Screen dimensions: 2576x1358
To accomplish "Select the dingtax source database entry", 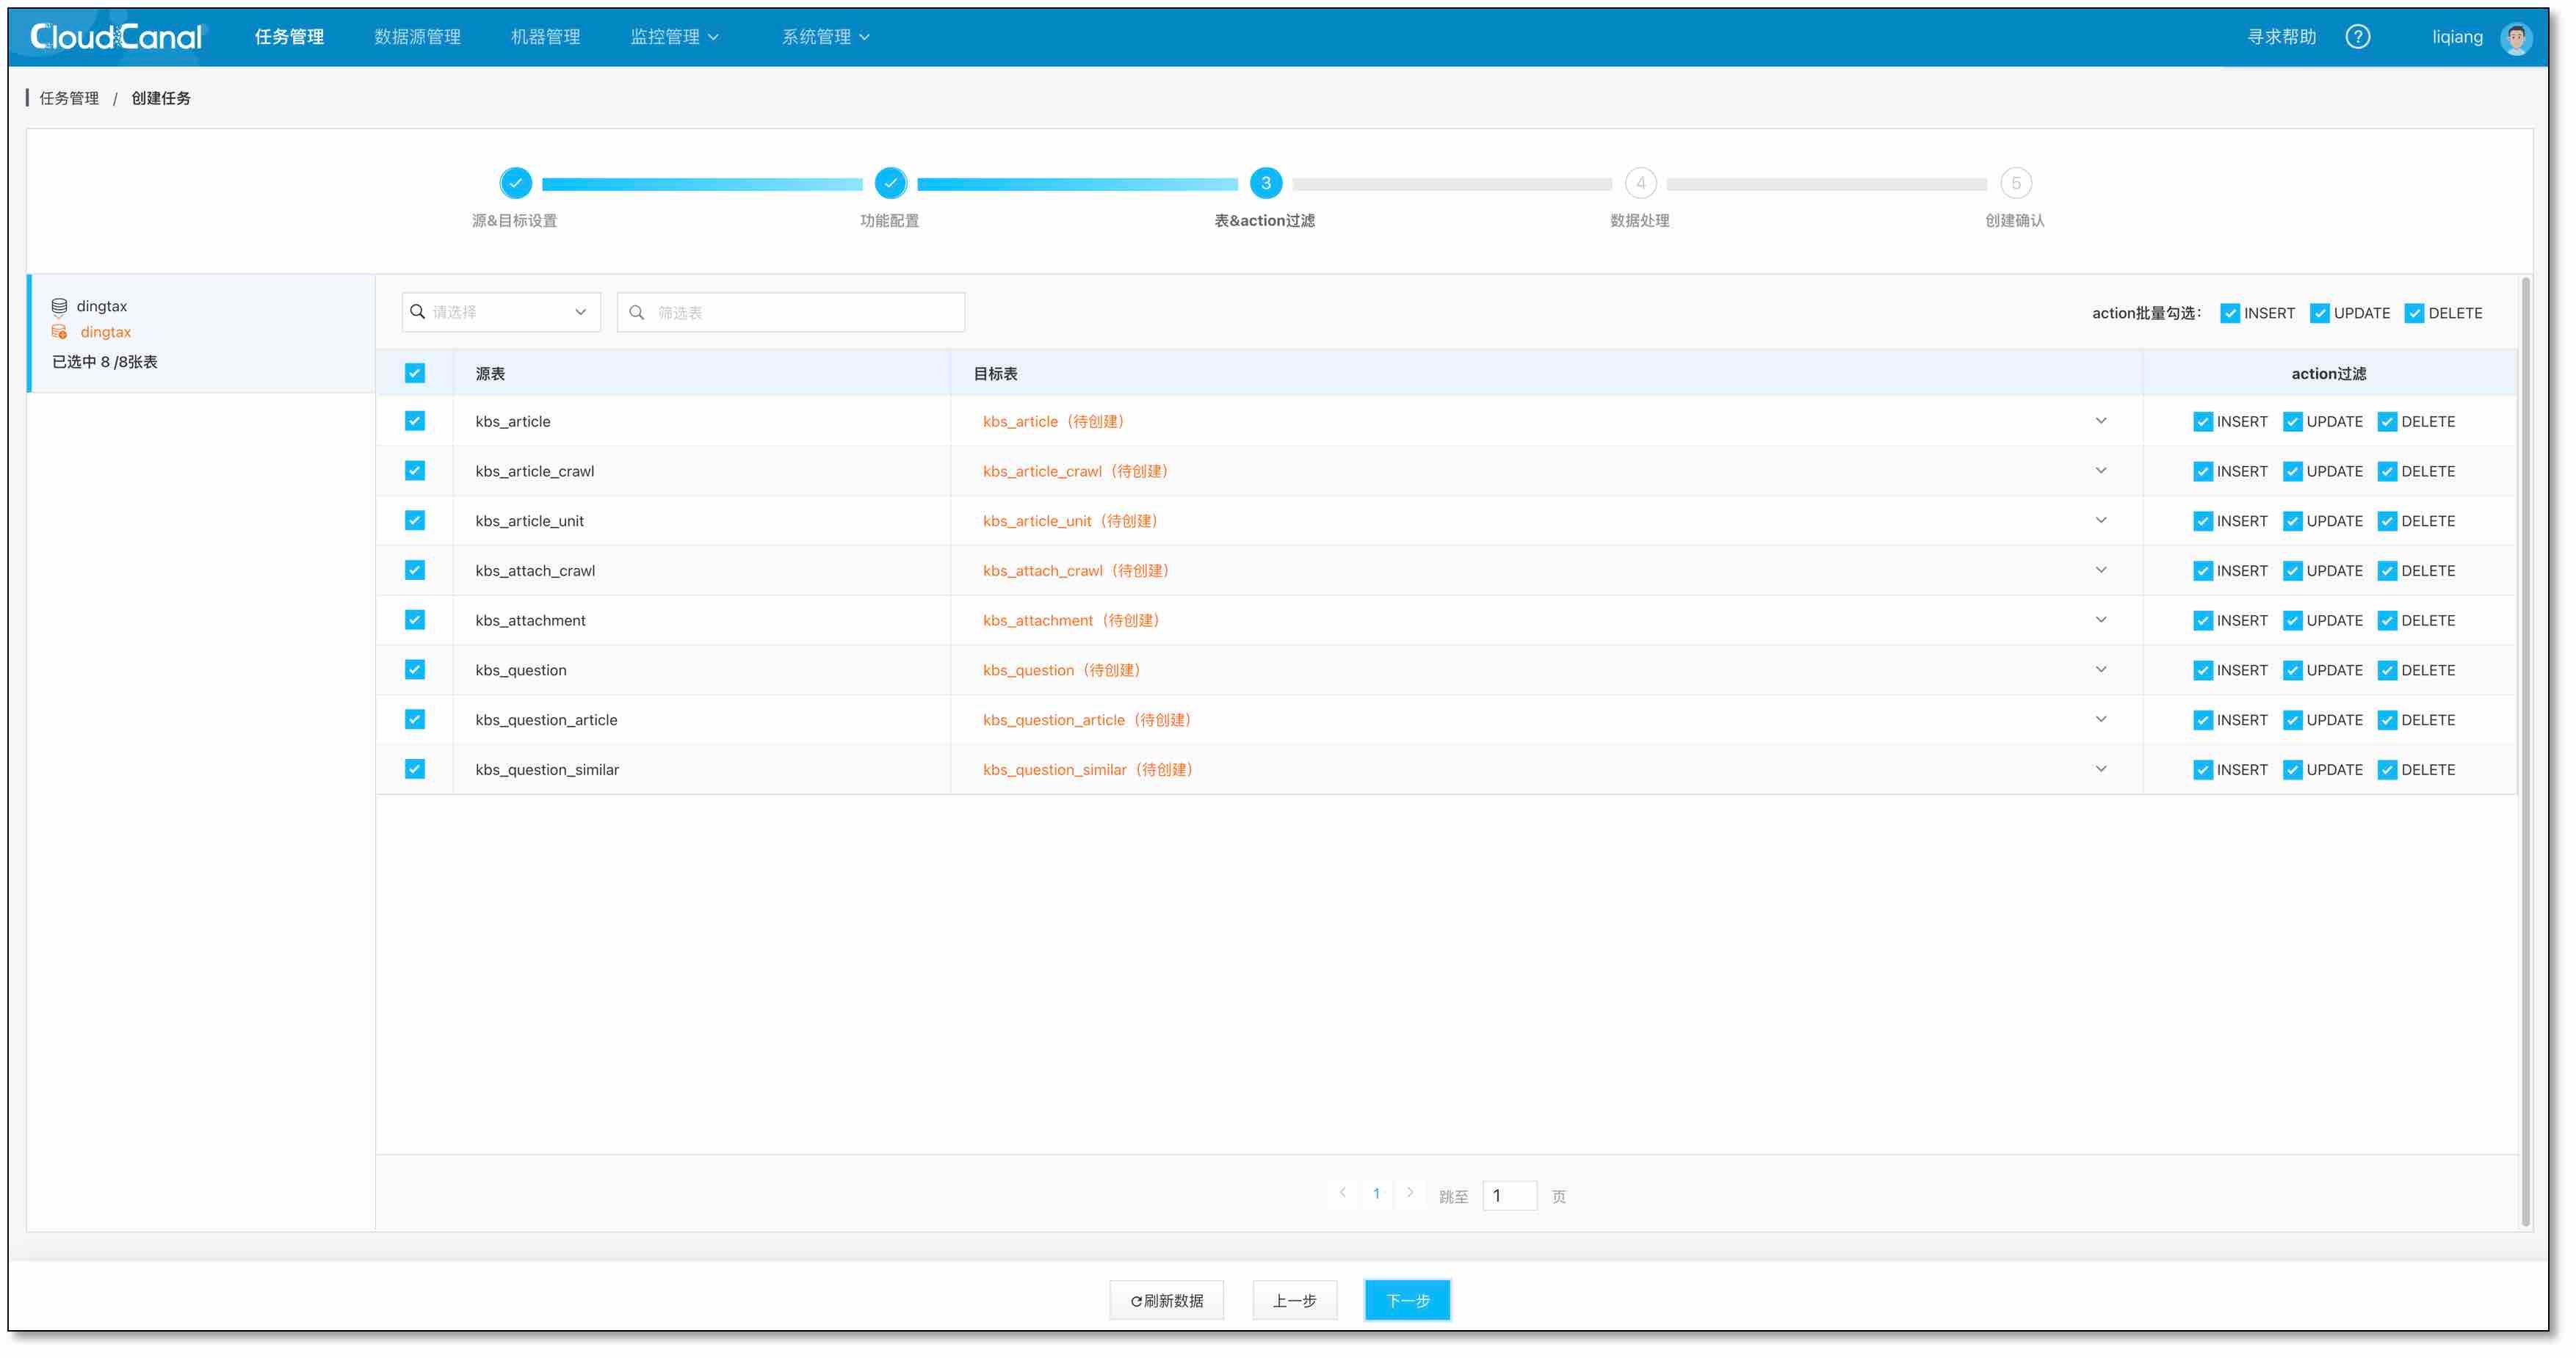I will click(102, 307).
